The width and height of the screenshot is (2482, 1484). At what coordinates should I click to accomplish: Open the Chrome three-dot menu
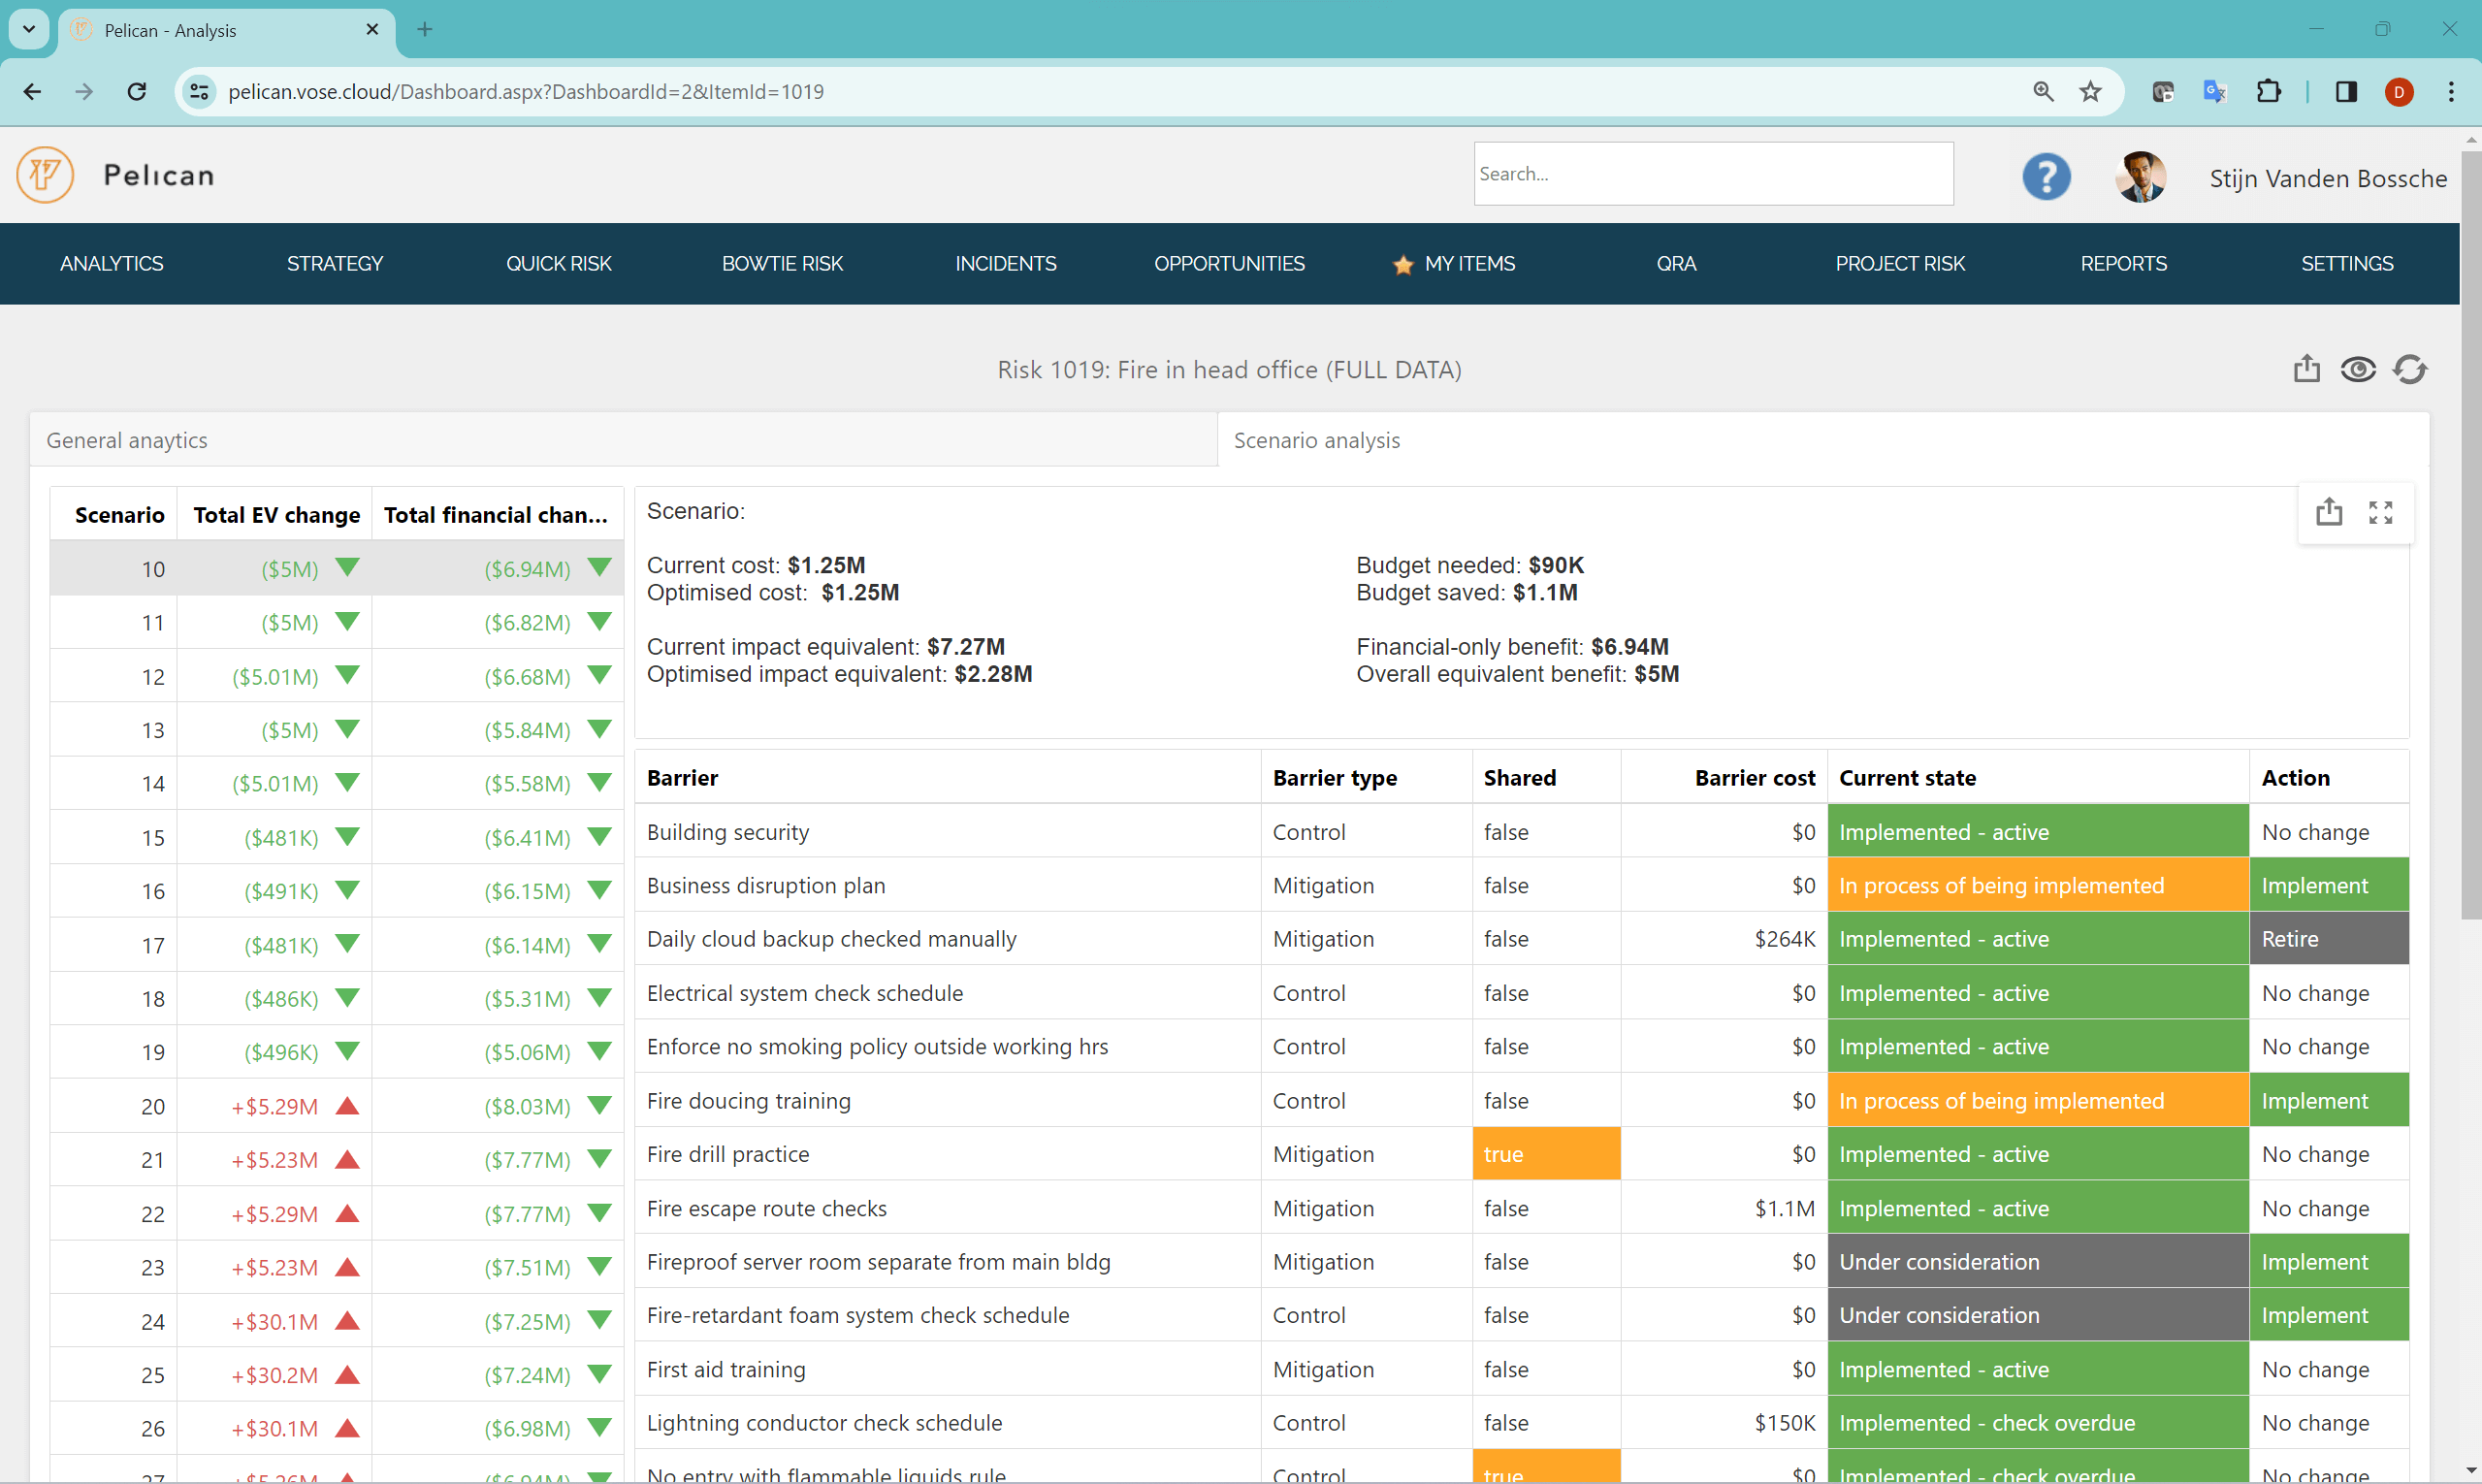[2451, 91]
